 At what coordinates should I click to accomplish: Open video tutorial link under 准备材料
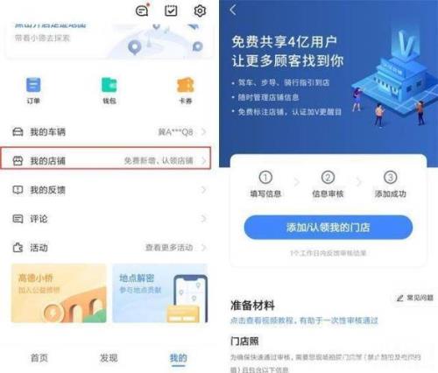[x=304, y=320]
